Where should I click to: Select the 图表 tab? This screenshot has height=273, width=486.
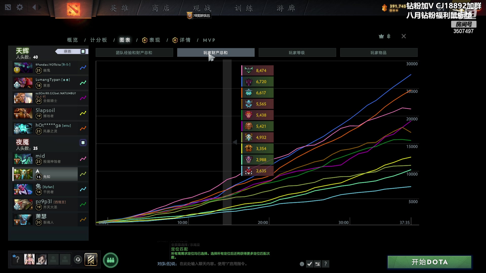tap(125, 40)
